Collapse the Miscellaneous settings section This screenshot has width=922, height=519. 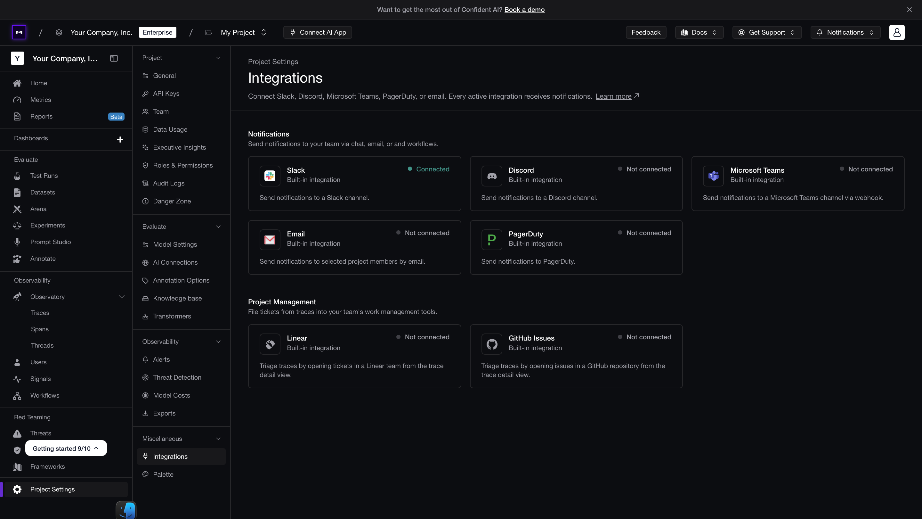[x=218, y=439]
